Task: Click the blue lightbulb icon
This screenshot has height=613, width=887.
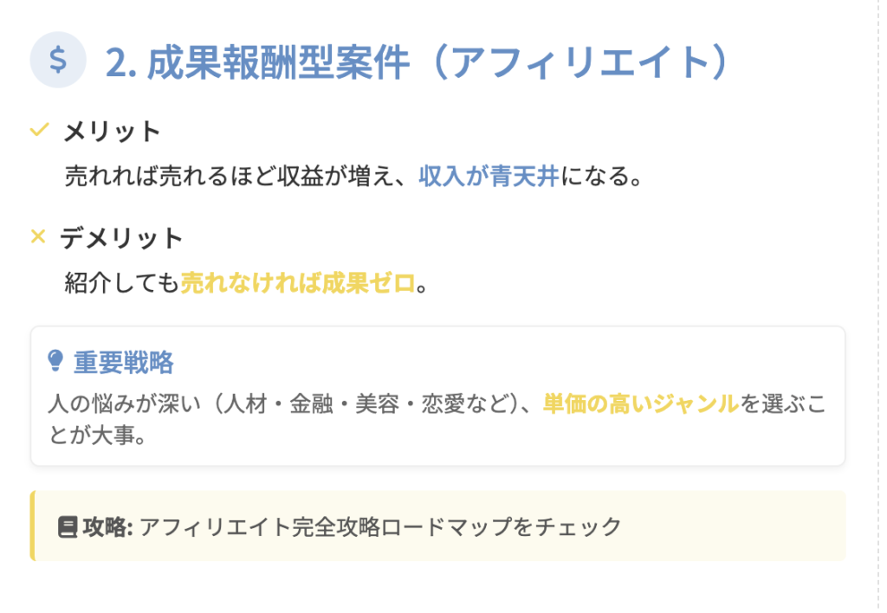Action: coord(55,361)
